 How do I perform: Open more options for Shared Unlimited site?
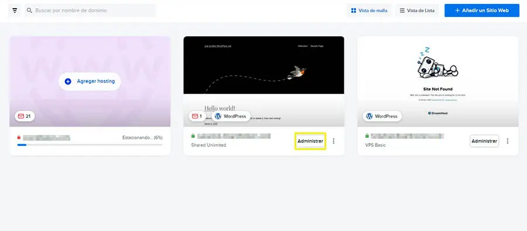(x=333, y=141)
